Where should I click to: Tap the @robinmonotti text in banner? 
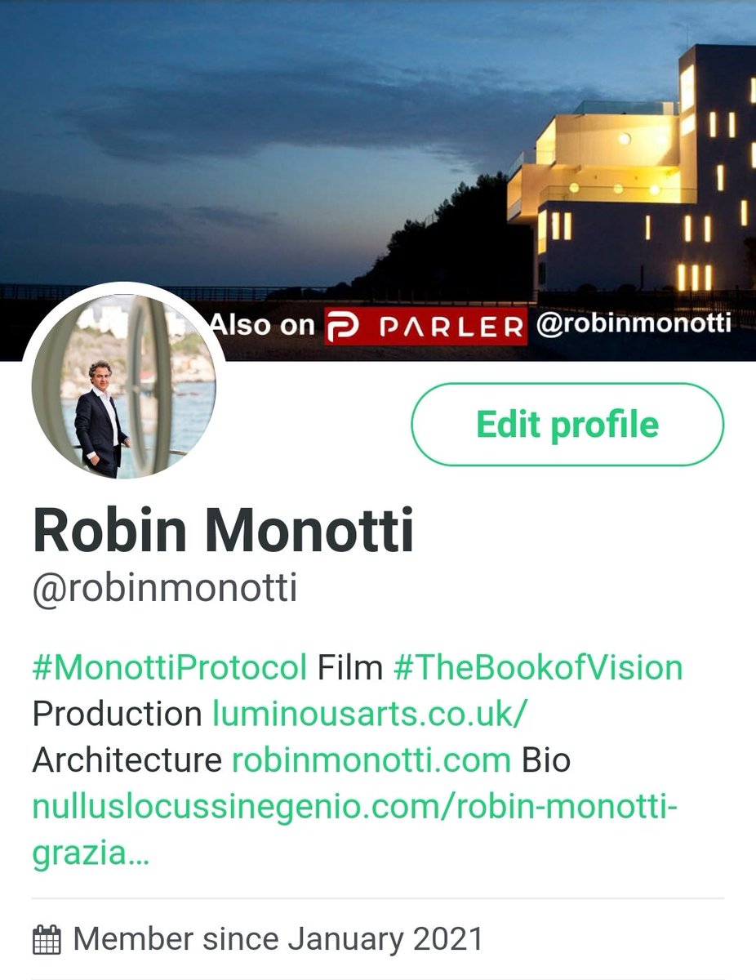tap(634, 324)
